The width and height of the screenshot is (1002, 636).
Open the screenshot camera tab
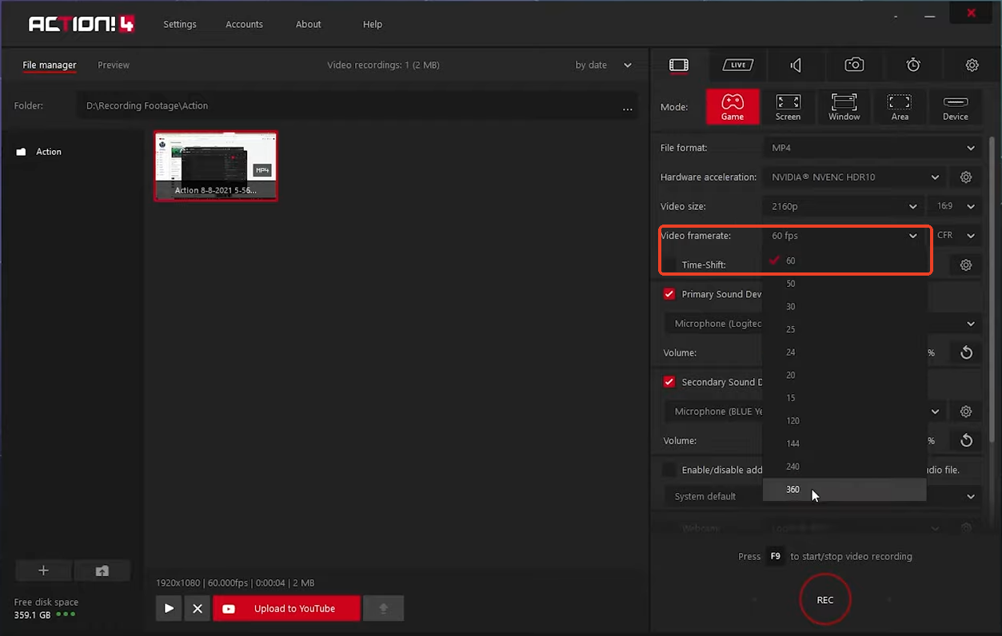click(x=854, y=65)
